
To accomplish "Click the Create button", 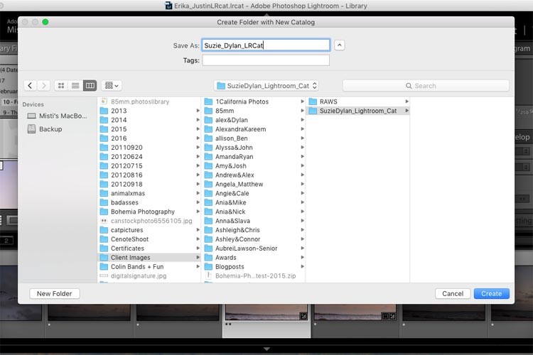I will tap(491, 293).
